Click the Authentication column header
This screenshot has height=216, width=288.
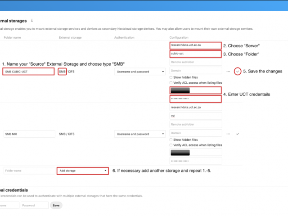pyautogui.click(x=124, y=37)
